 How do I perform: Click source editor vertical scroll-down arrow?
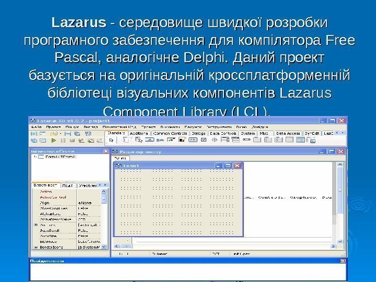(340, 241)
